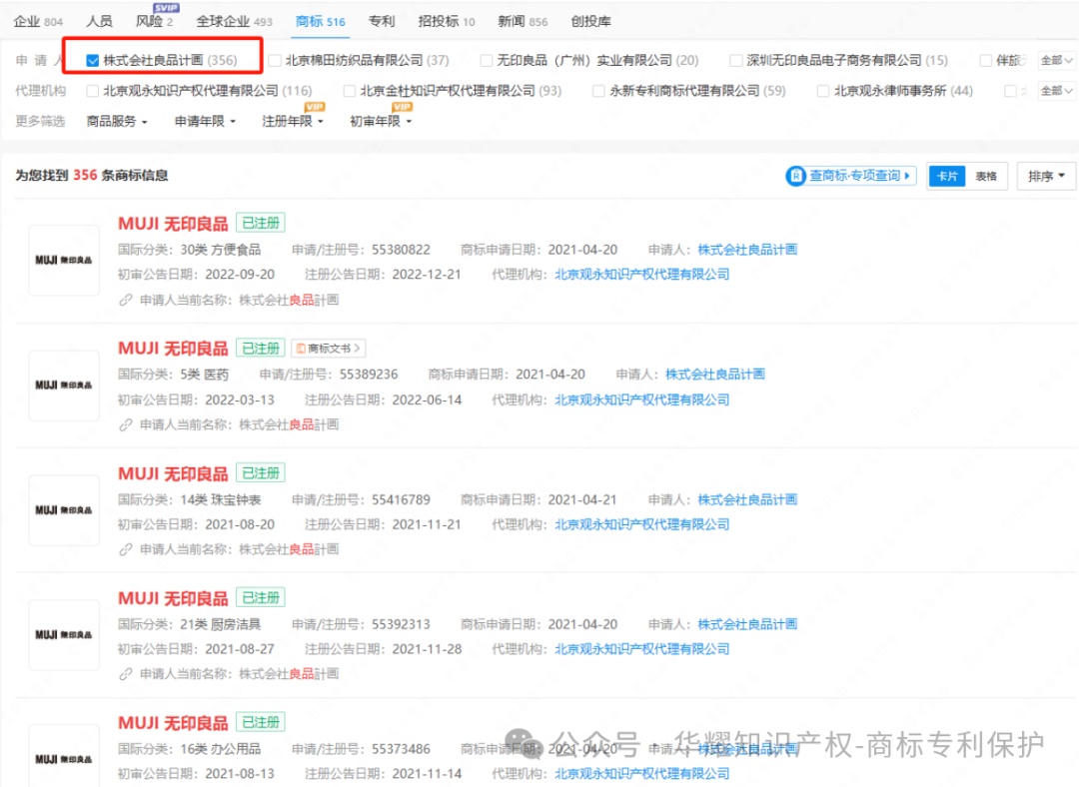The image size is (1079, 787).
Task: Open applicant link 株式会社良品計画 in 55380822 card
Action: point(747,250)
